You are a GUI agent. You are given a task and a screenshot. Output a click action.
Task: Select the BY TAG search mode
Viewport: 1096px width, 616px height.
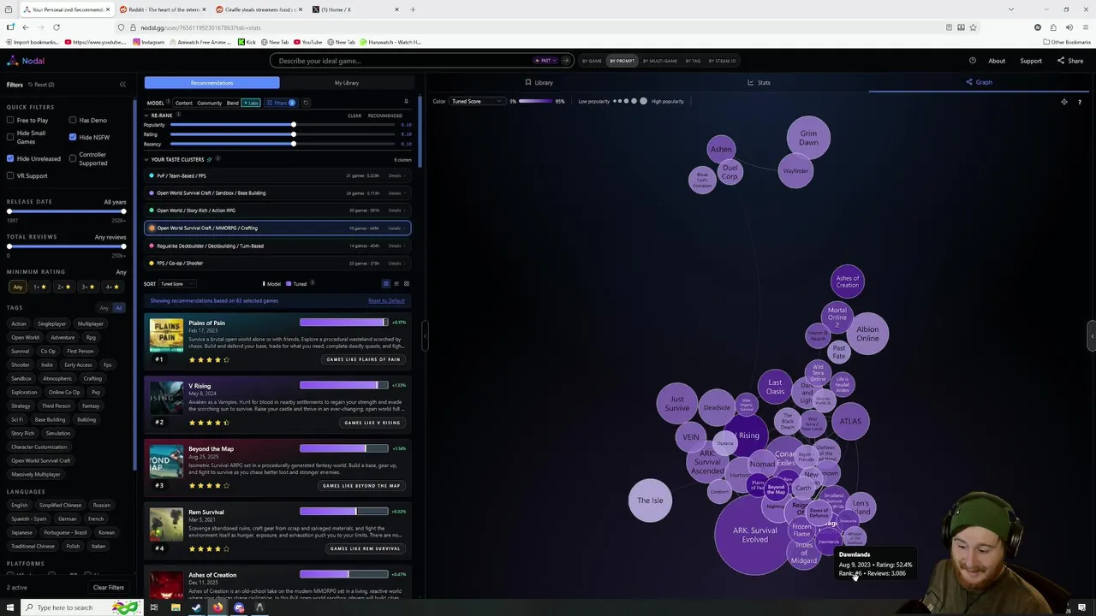point(691,61)
